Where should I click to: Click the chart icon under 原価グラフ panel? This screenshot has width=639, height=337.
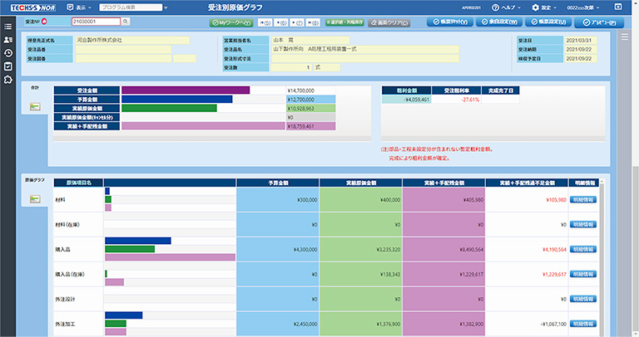coord(35,198)
